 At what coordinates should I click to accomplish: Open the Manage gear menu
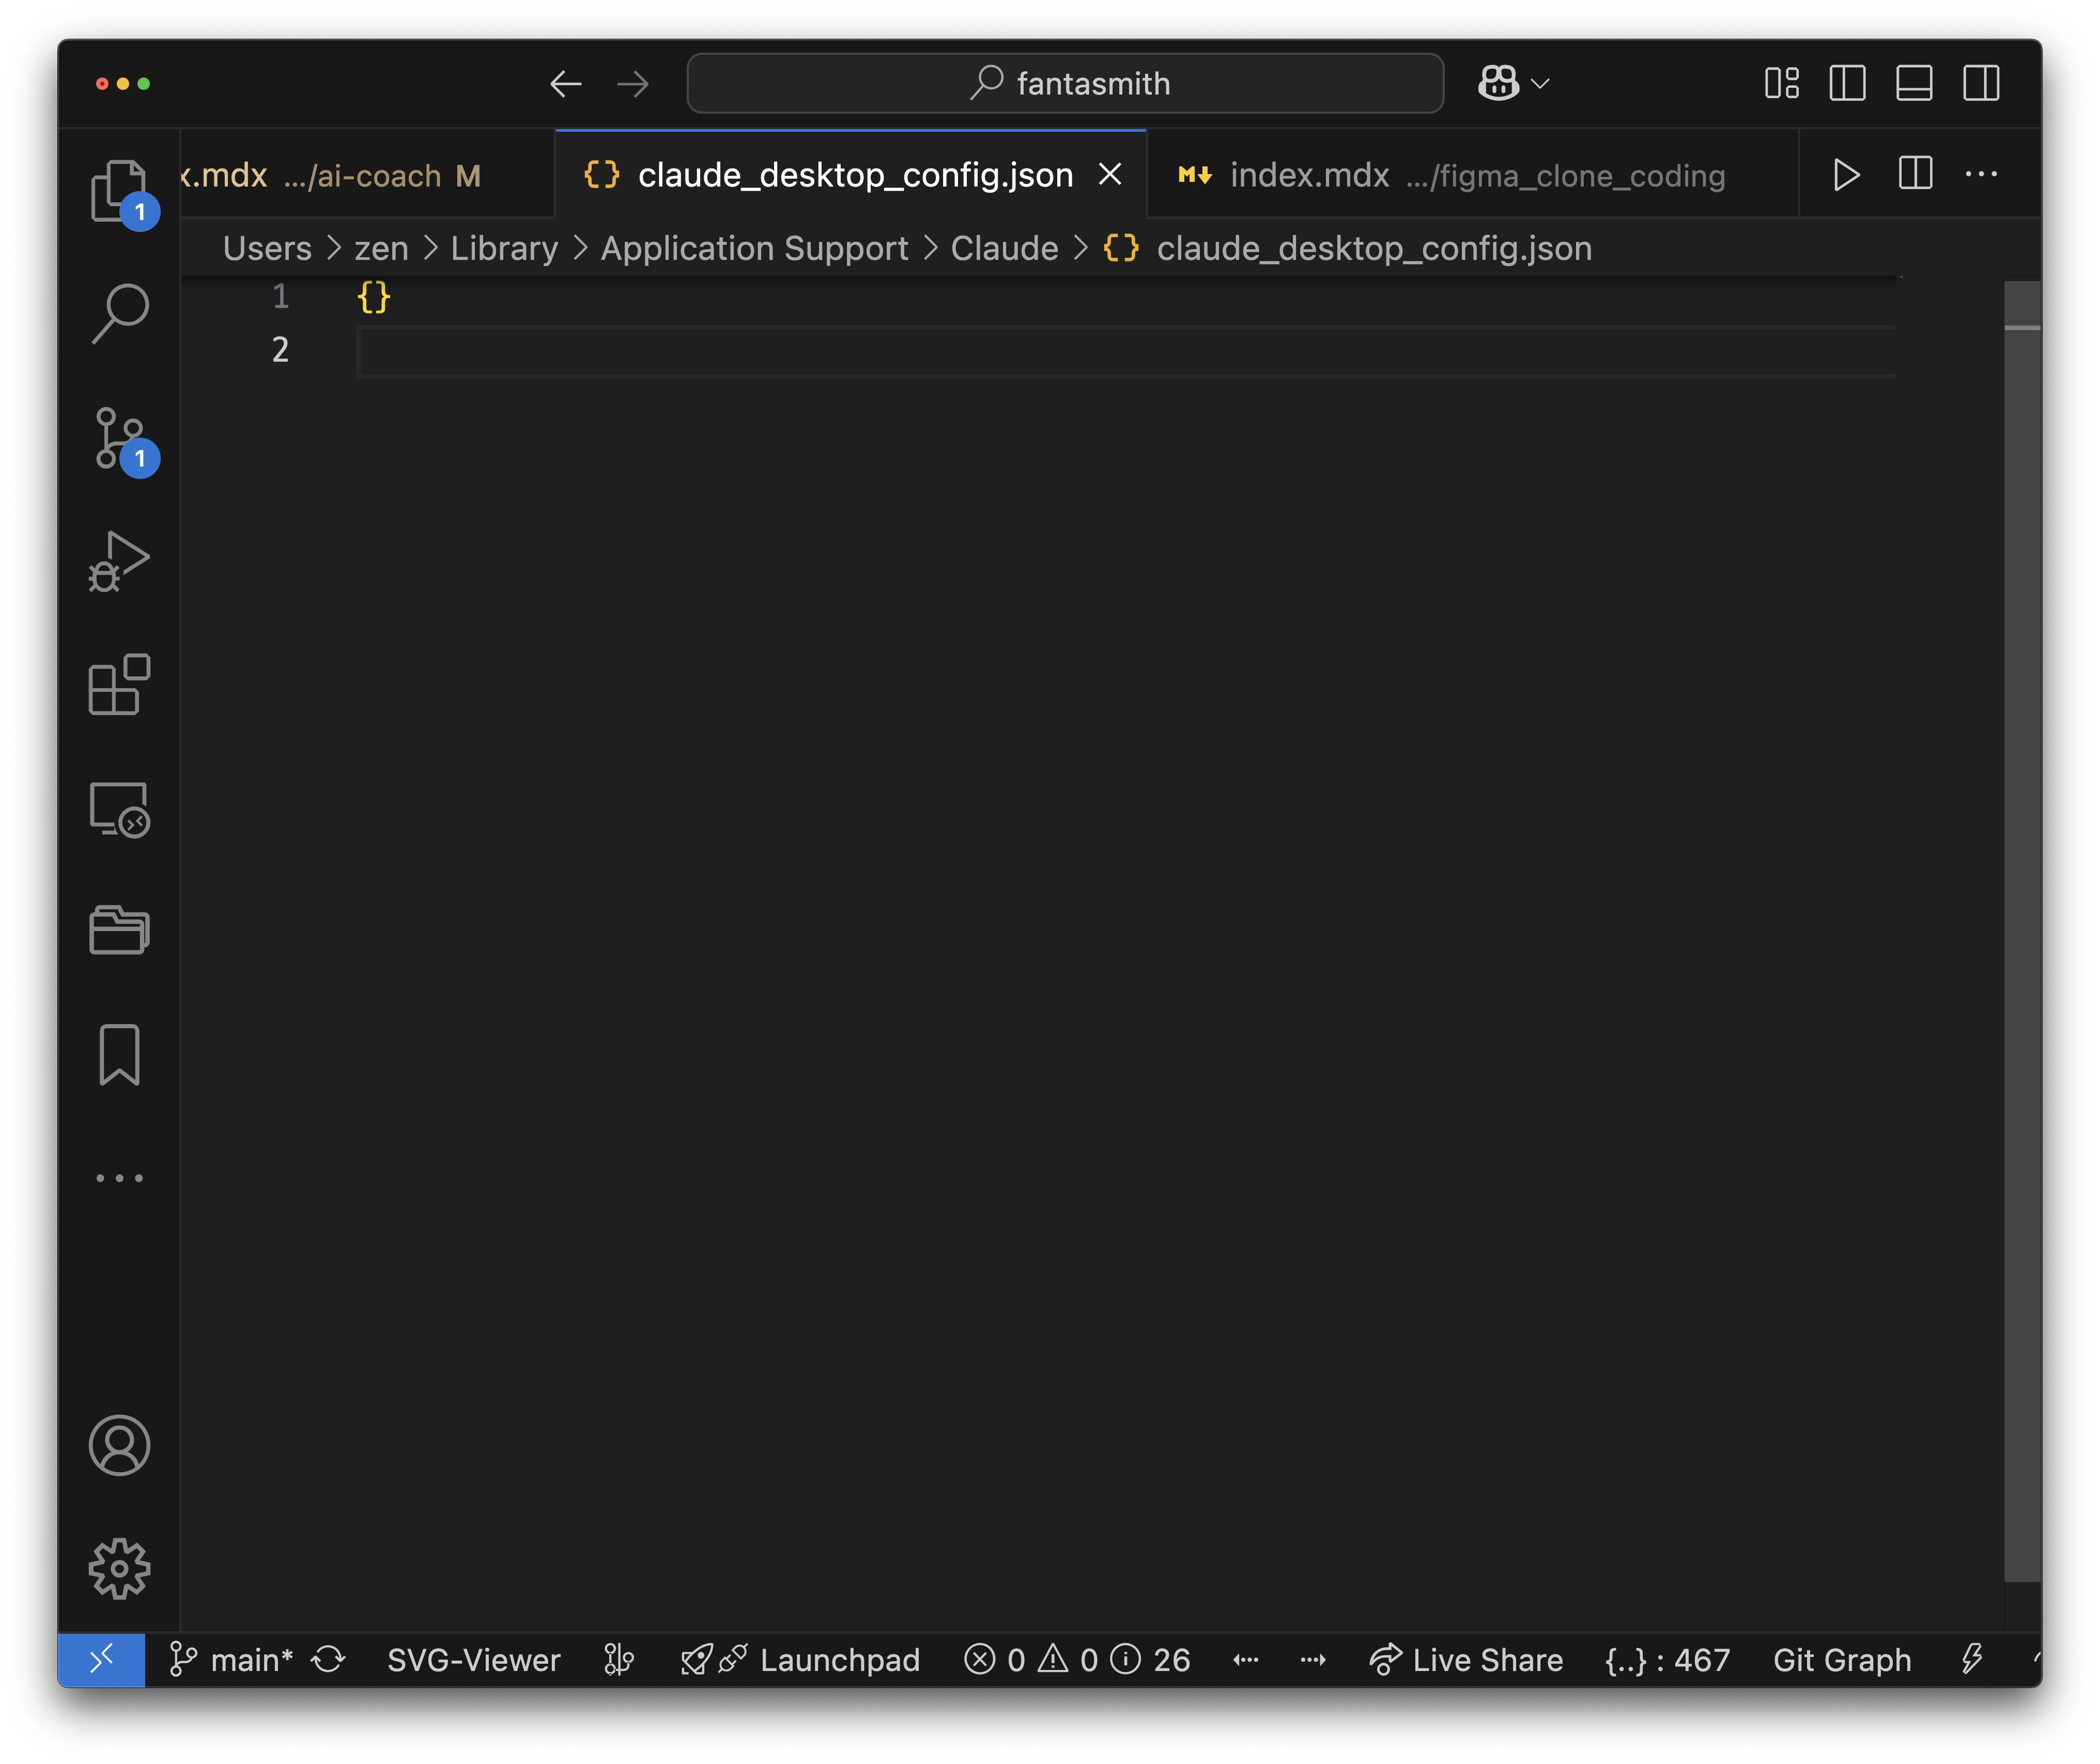coord(119,1568)
